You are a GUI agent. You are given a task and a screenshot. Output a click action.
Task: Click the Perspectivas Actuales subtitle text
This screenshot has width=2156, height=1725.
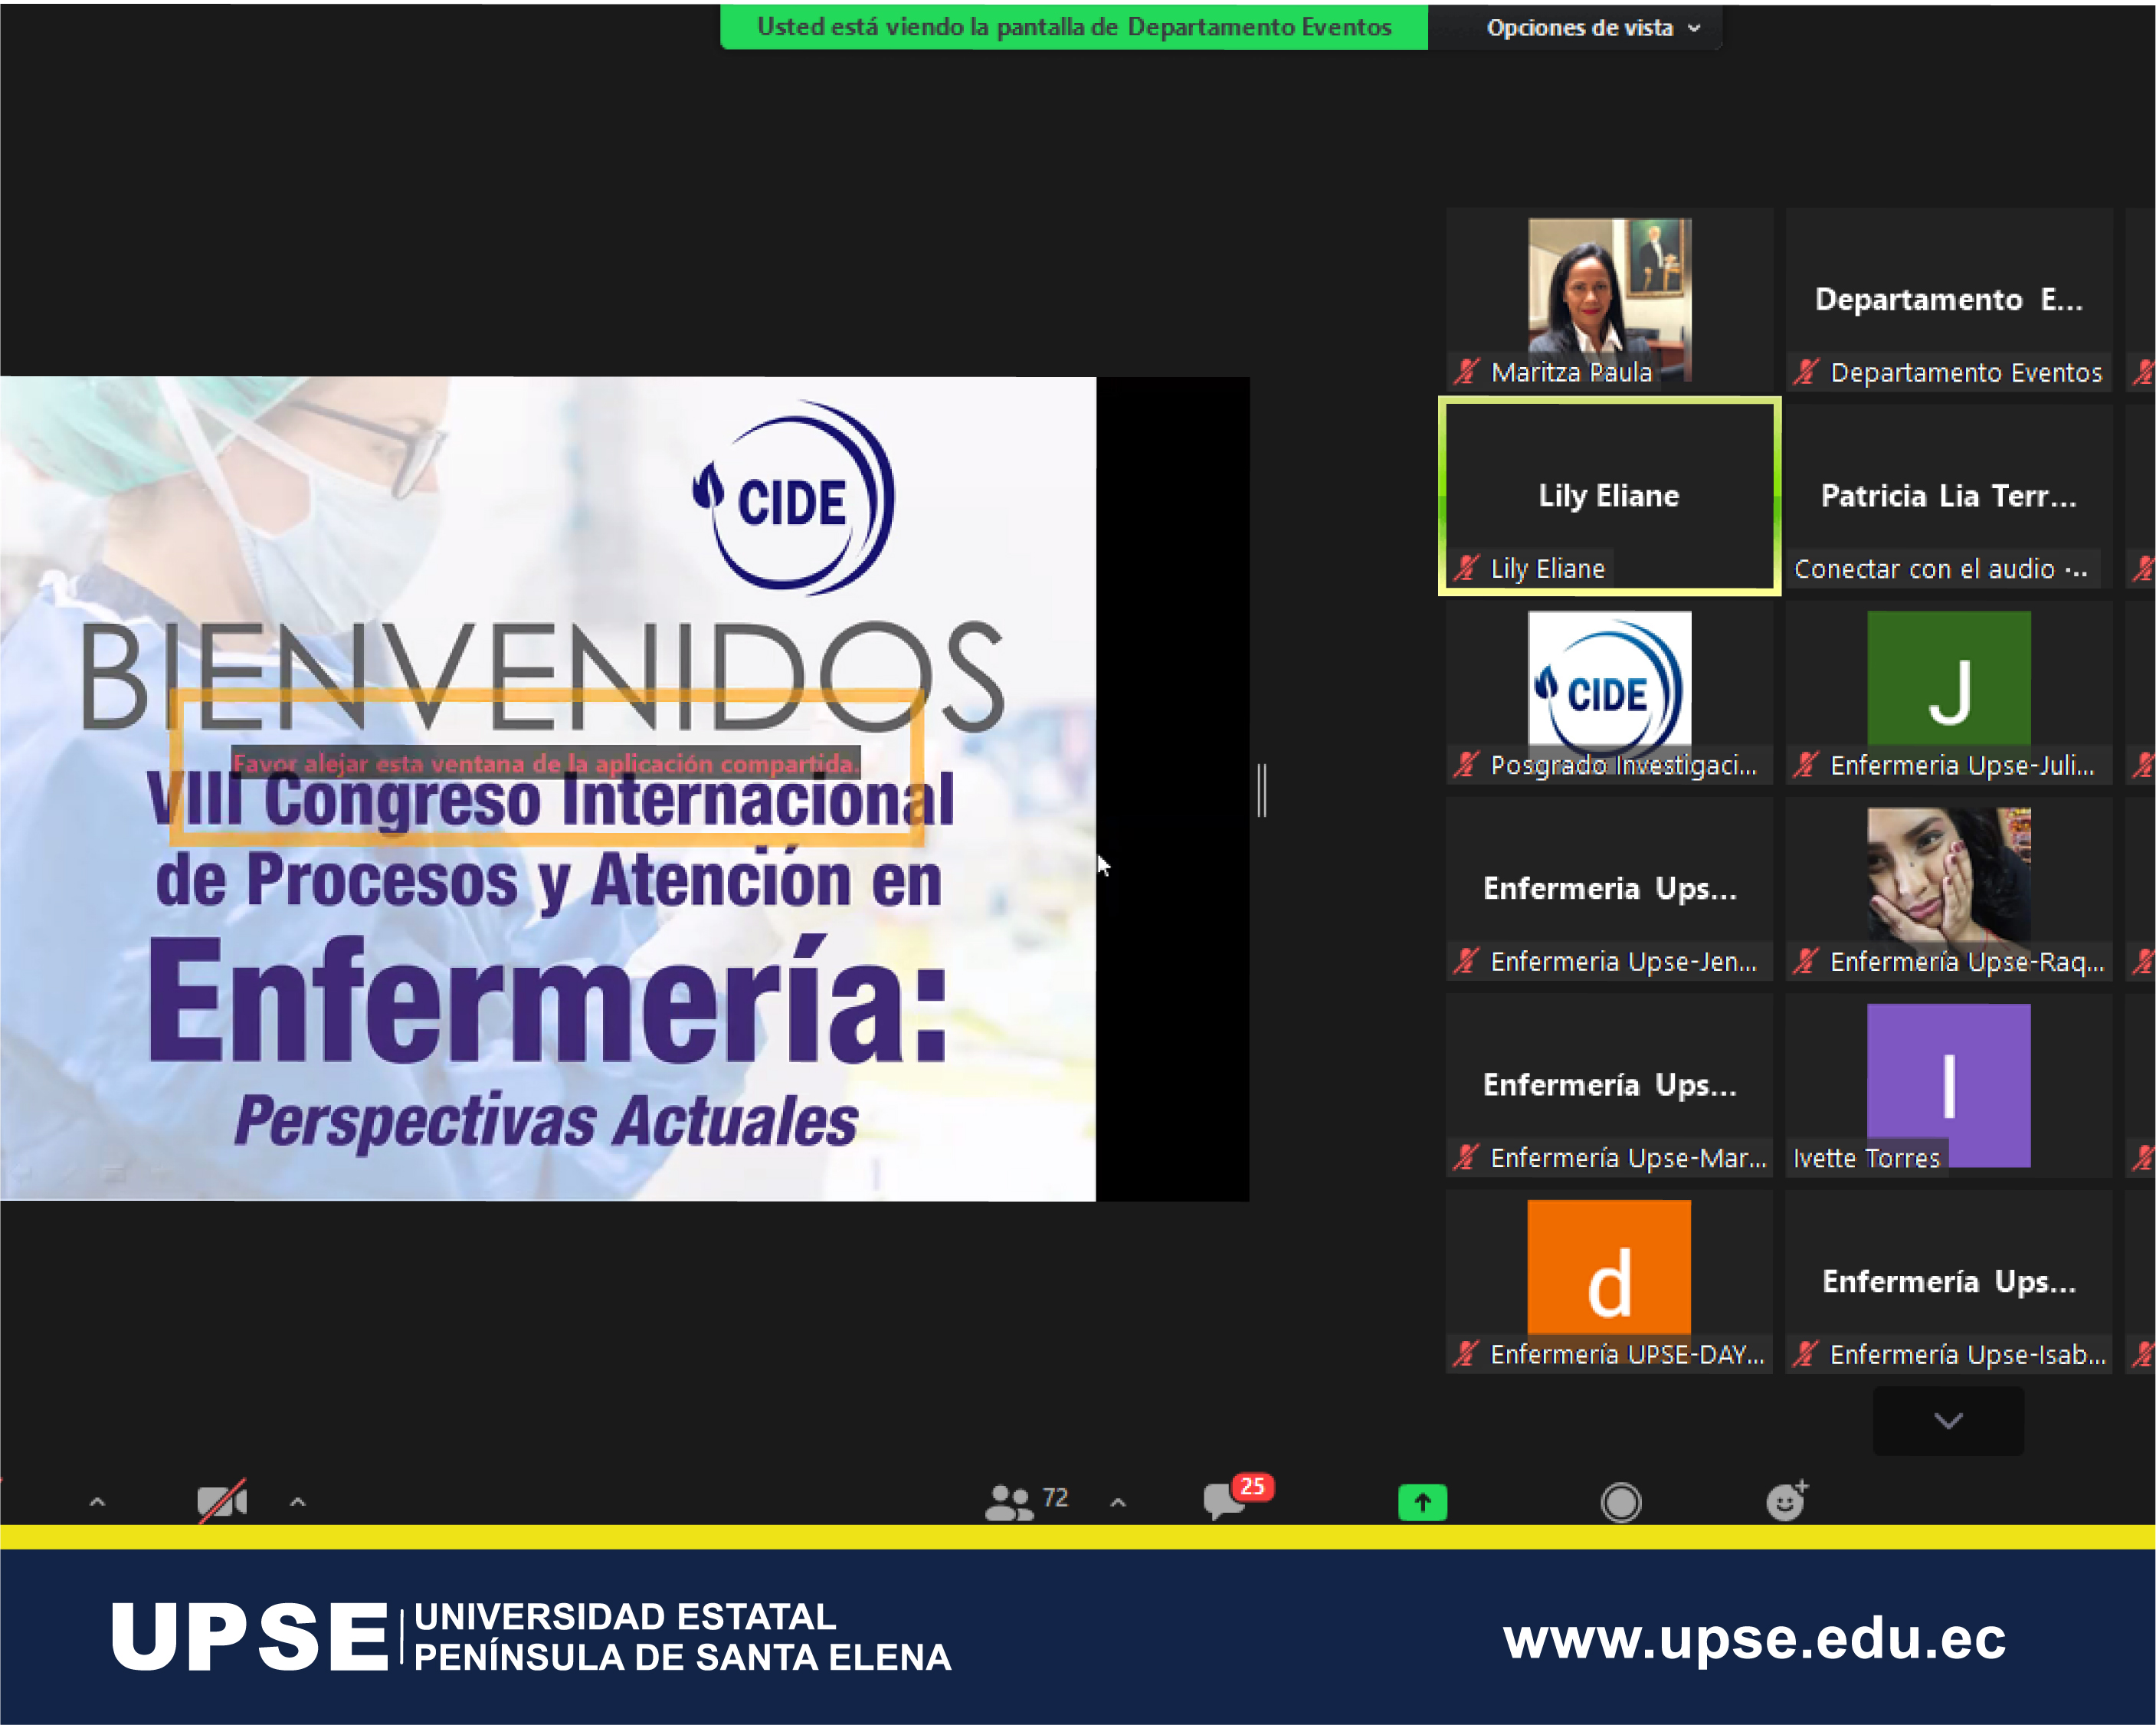[x=546, y=1121]
